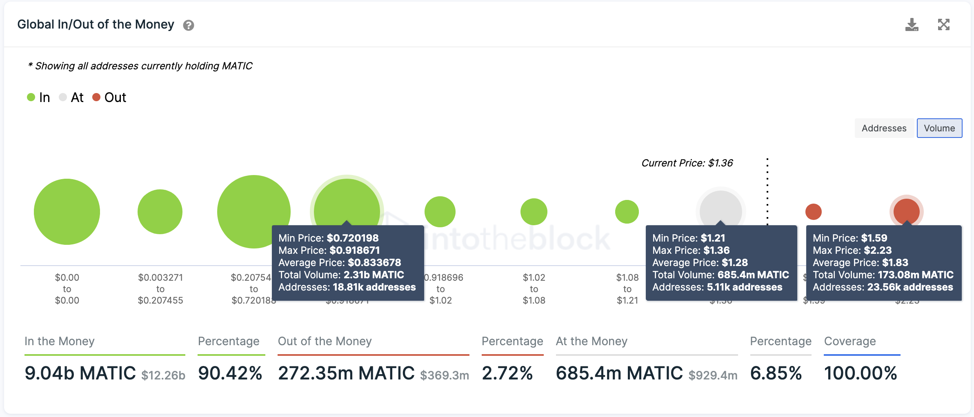This screenshot has width=974, height=417.
Task: Click the Showing all addresses holding MATIC note
Action: coord(140,66)
